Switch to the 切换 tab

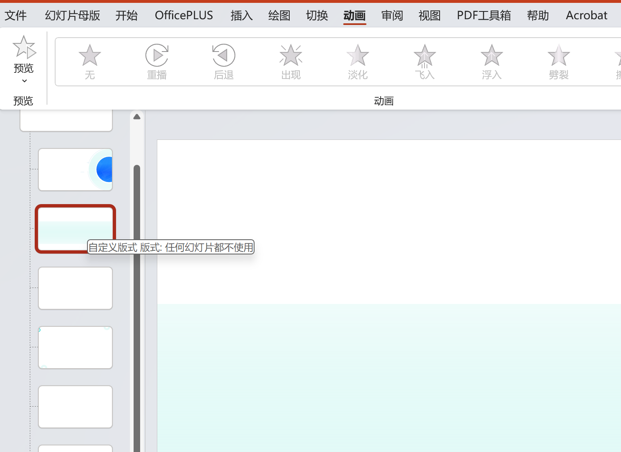pos(317,16)
